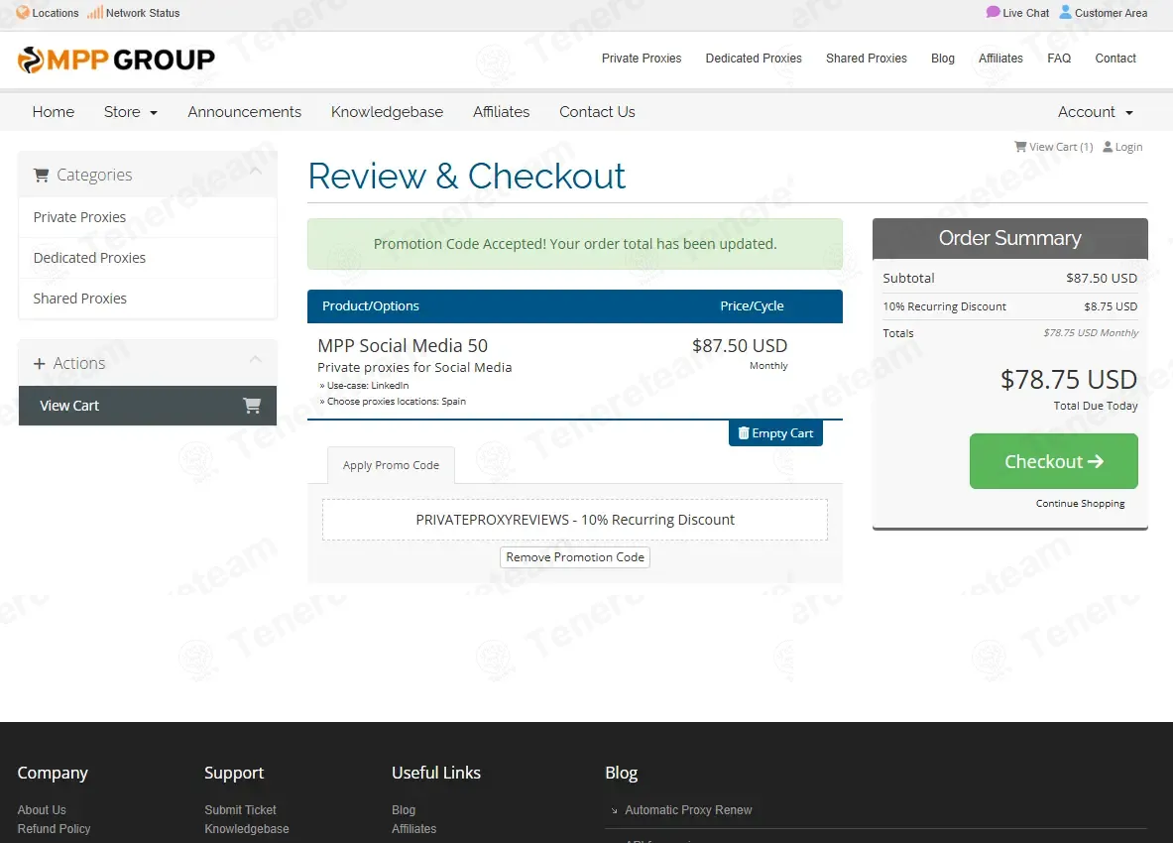Click Blog link under Useful Links
The width and height of the screenshot is (1173, 843).
[x=404, y=810]
